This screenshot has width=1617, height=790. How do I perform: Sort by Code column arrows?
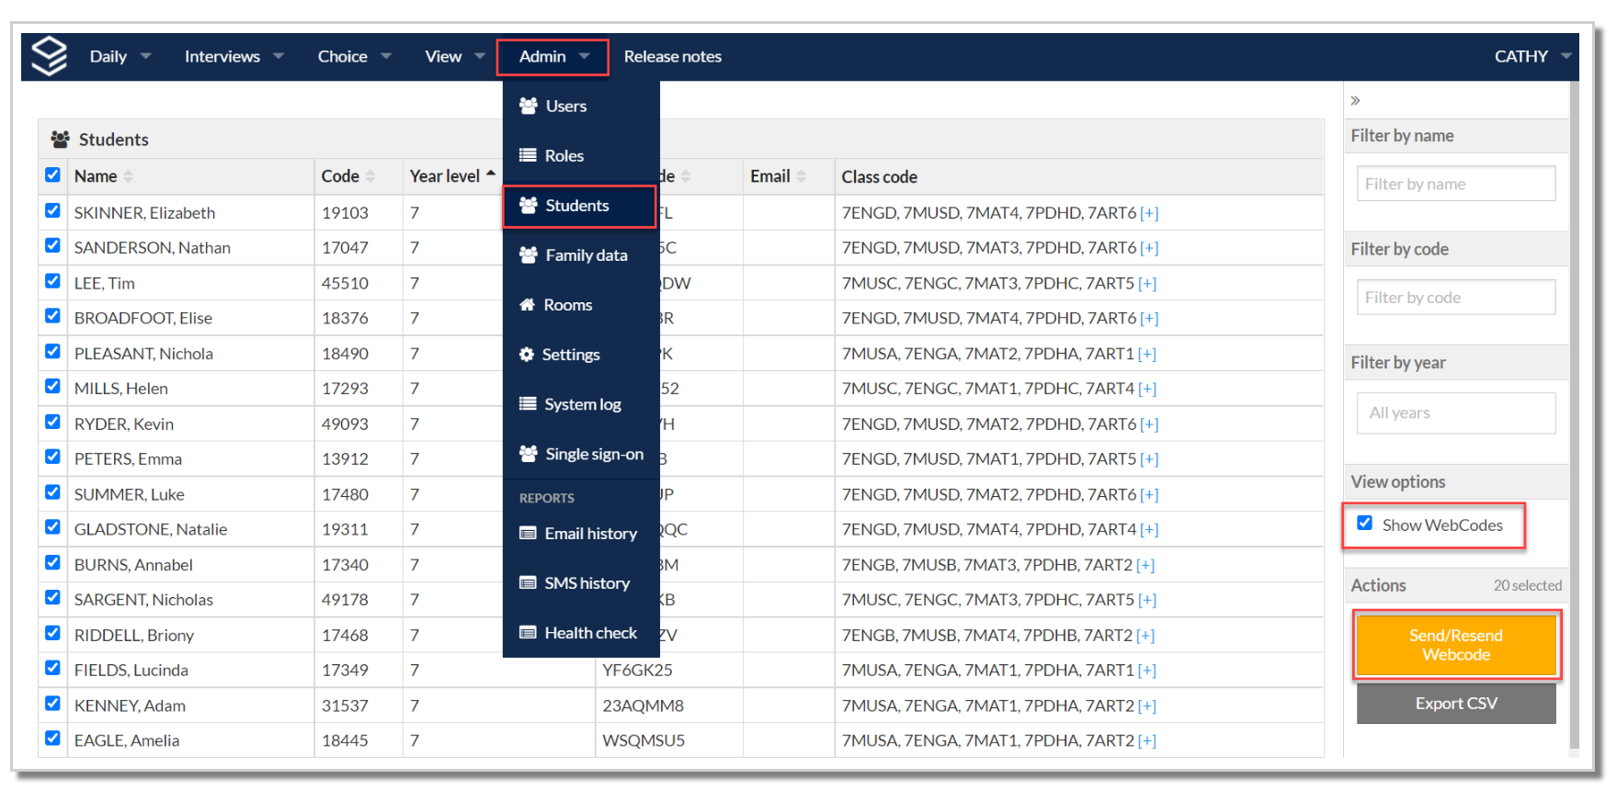[370, 176]
